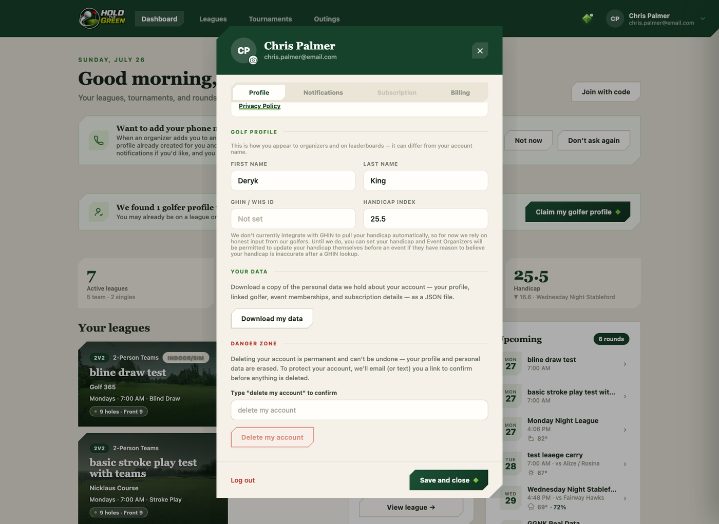Screen dimensions: 719x524
Task: Click Download my data button
Action: 272,318
